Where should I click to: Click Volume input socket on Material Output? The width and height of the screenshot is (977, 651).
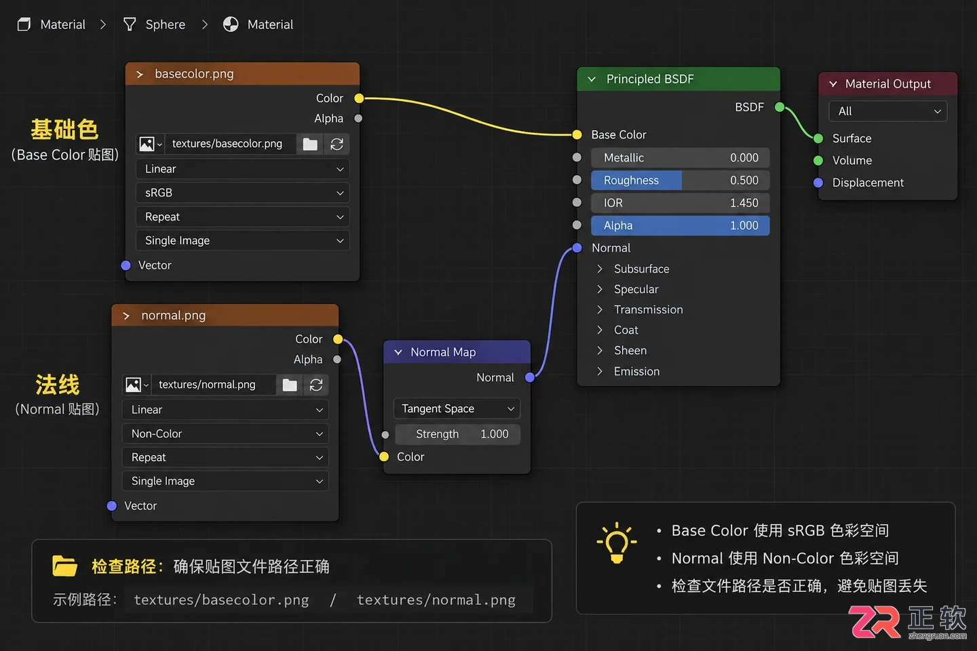pos(818,161)
